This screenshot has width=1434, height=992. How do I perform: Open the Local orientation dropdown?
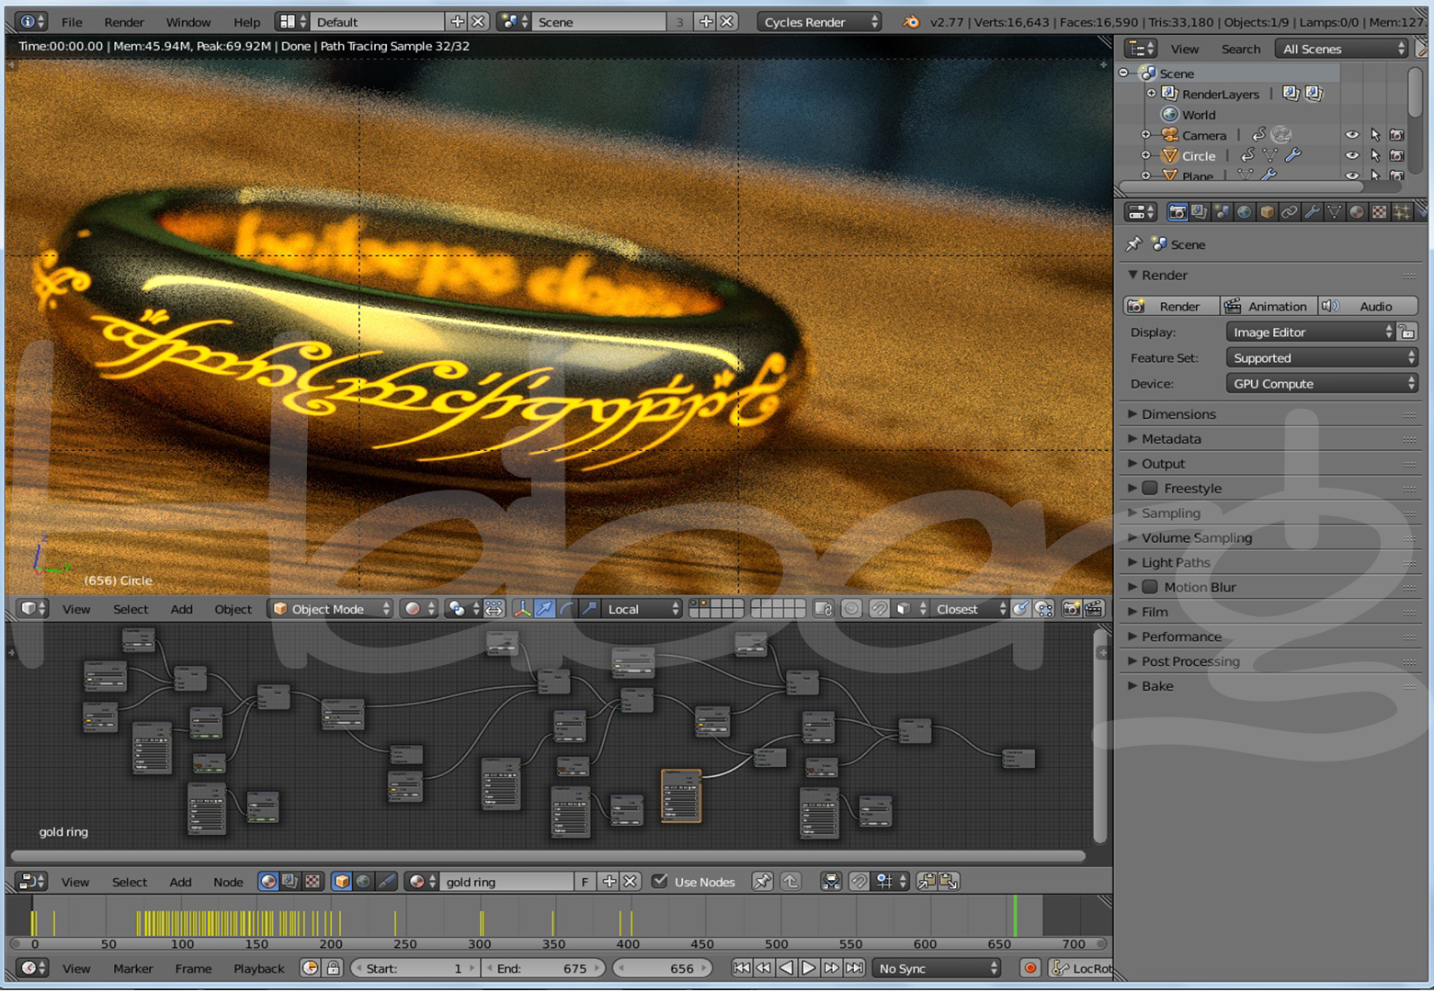click(x=643, y=609)
